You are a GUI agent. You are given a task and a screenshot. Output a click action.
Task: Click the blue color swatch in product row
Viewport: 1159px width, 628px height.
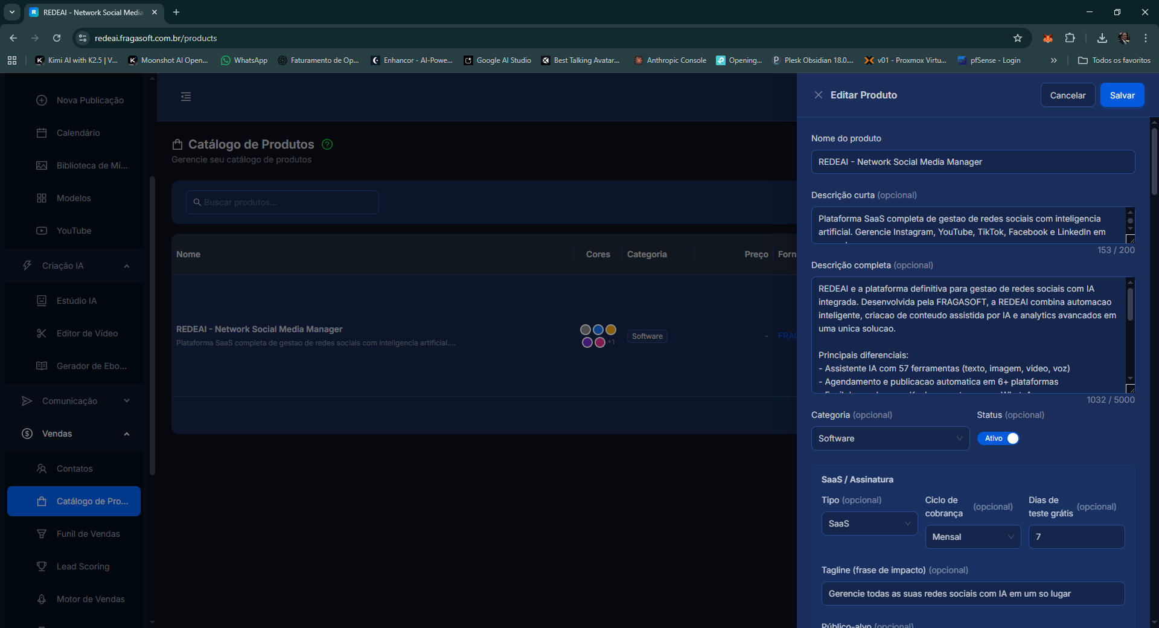[x=598, y=330]
